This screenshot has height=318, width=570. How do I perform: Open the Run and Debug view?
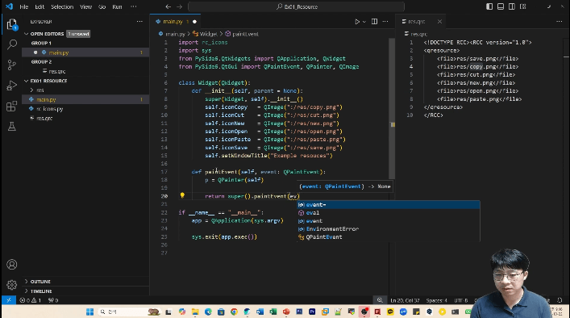click(11, 86)
